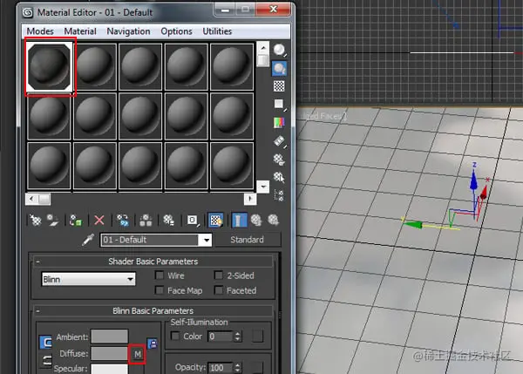Open Sample UV Tiling flyout
Image resolution: width=523 pixels, height=374 pixels.
[x=279, y=104]
